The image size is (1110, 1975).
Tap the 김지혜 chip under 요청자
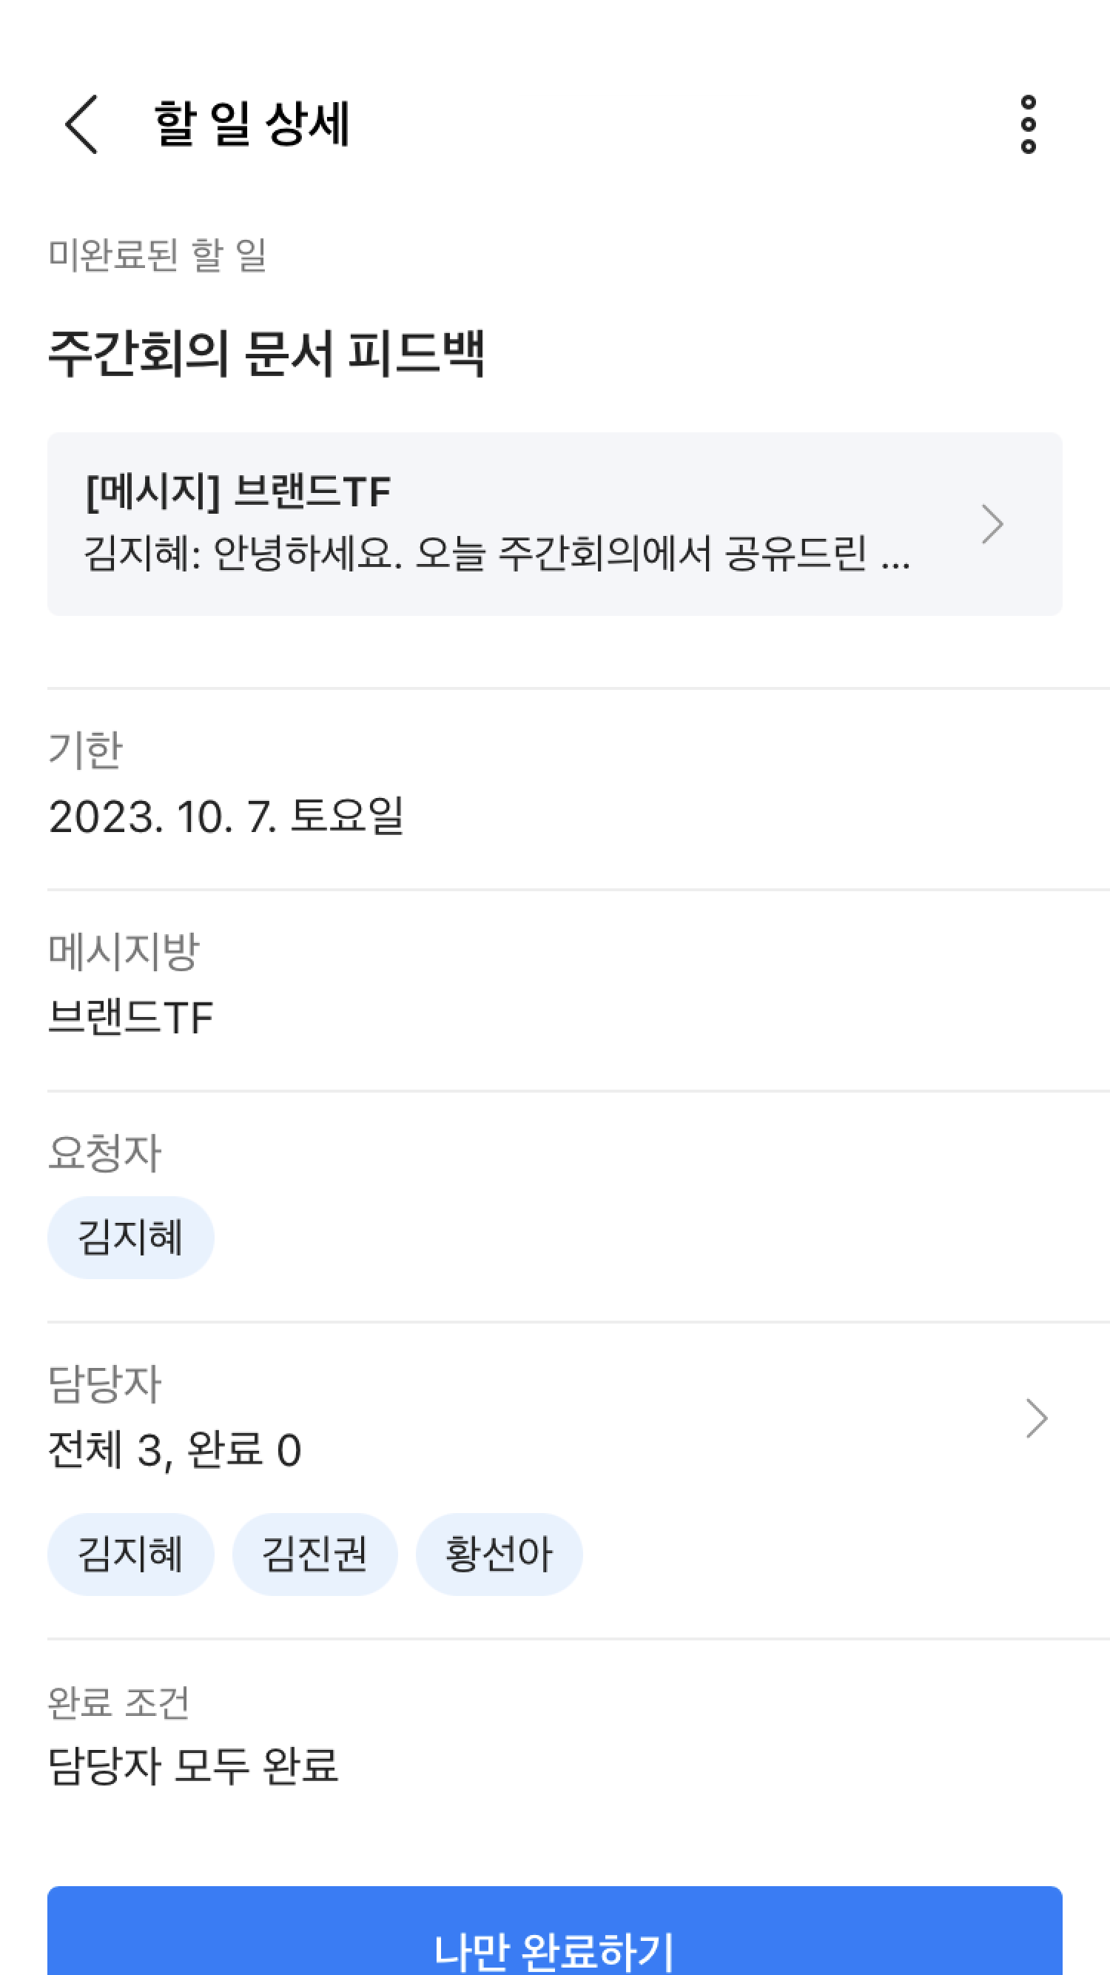pos(130,1238)
